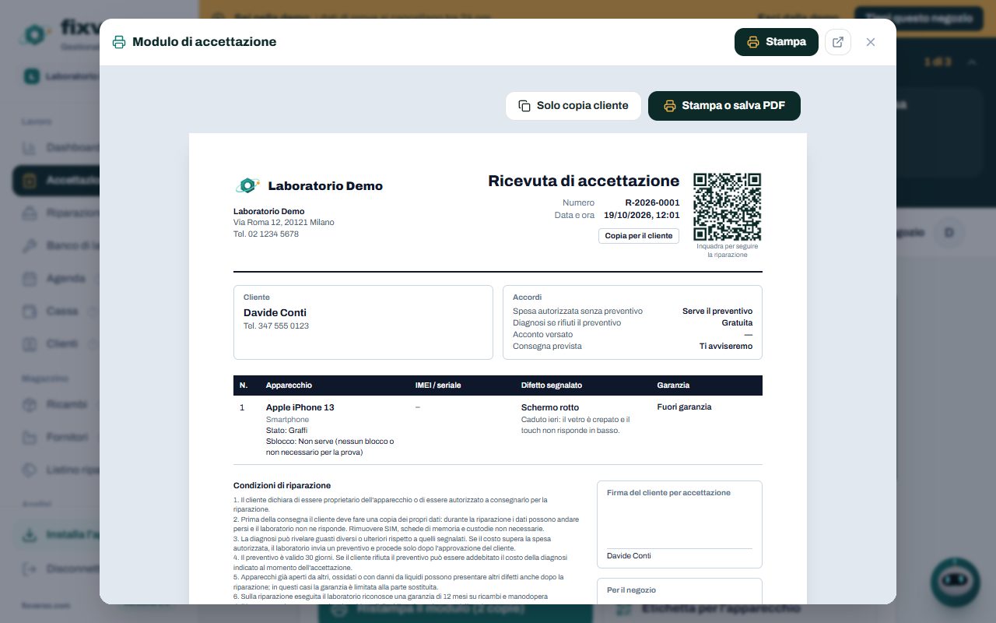Click the customer name Davide Conti heading
The image size is (996, 623).
tap(275, 312)
